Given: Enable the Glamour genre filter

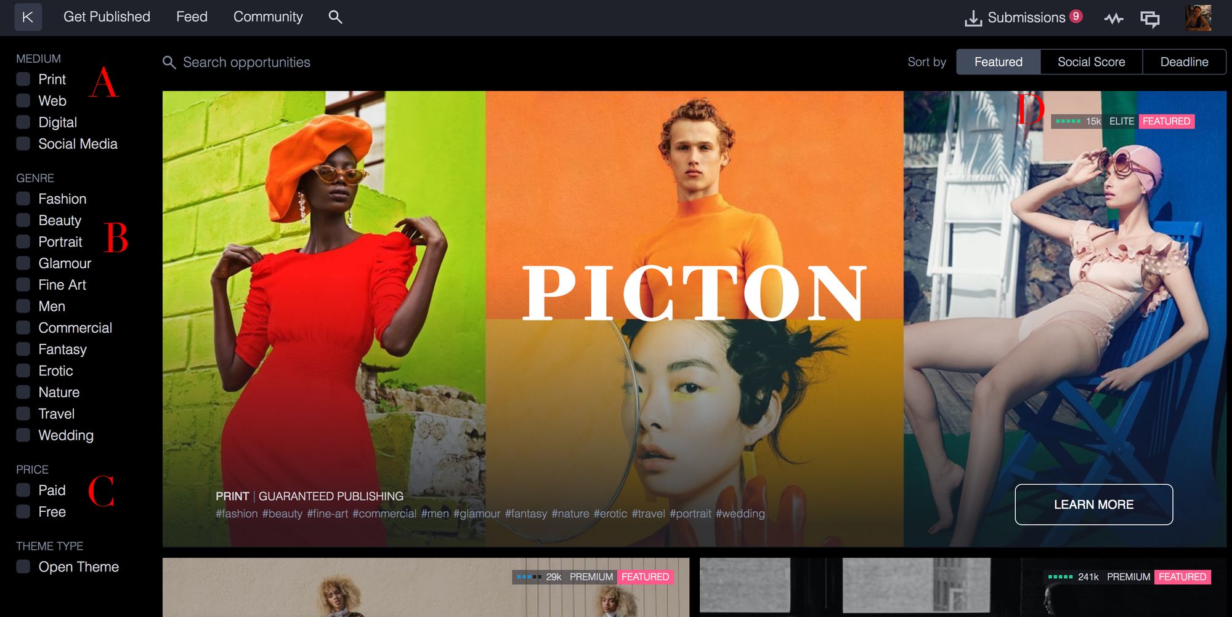Looking at the screenshot, I should (x=23, y=263).
